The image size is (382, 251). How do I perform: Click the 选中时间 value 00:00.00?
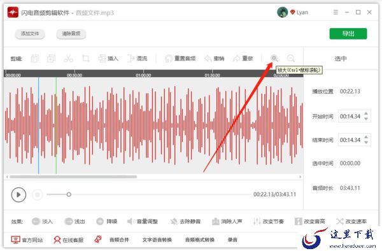click(350, 163)
